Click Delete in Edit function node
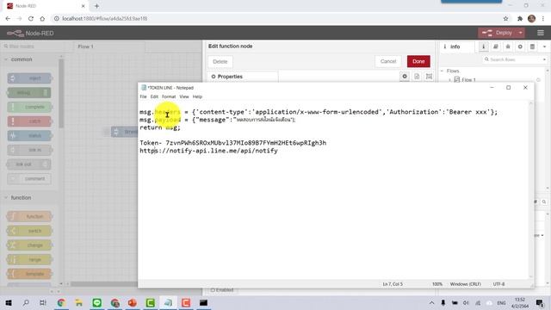The height and width of the screenshot is (310, 551). click(220, 61)
